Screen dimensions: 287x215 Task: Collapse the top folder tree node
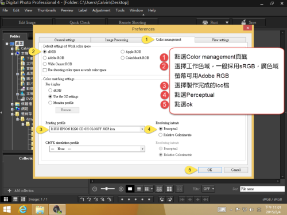click(x=7, y=44)
